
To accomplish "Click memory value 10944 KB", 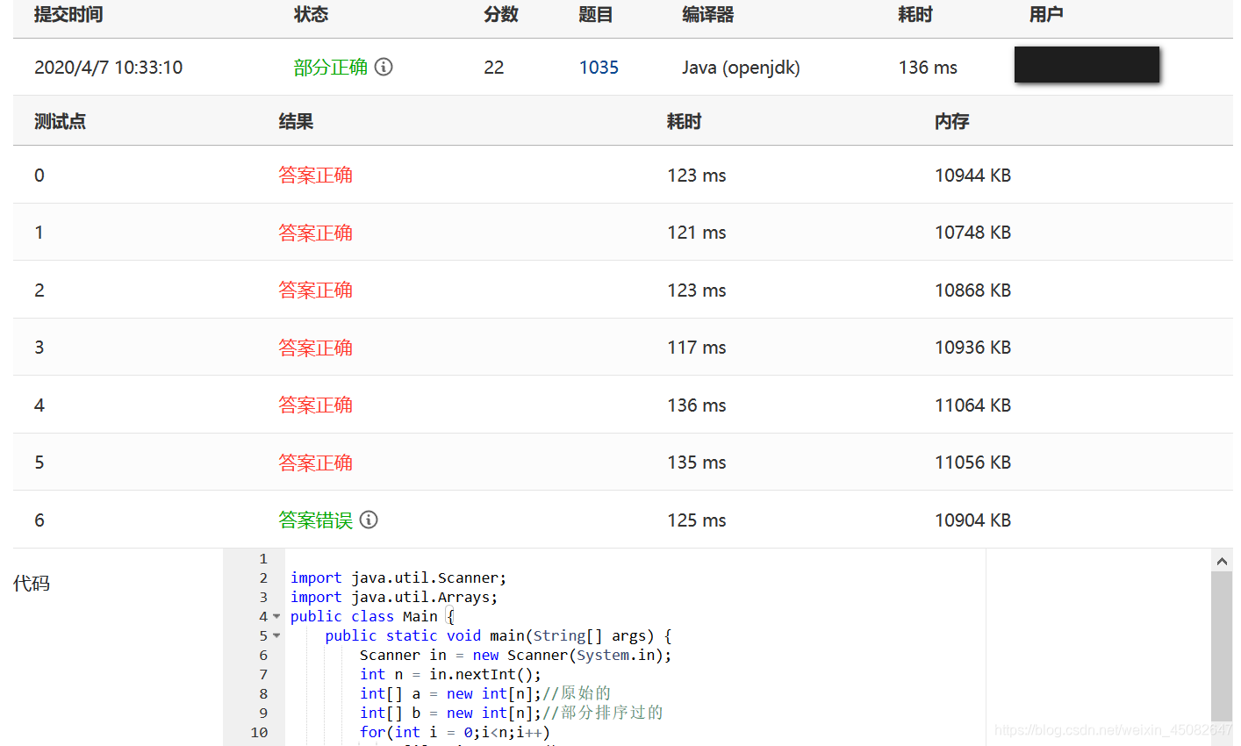I will click(x=972, y=176).
